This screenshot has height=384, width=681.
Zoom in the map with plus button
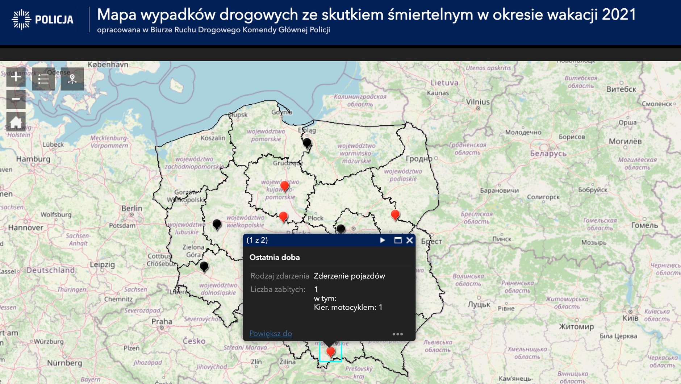[x=16, y=77]
